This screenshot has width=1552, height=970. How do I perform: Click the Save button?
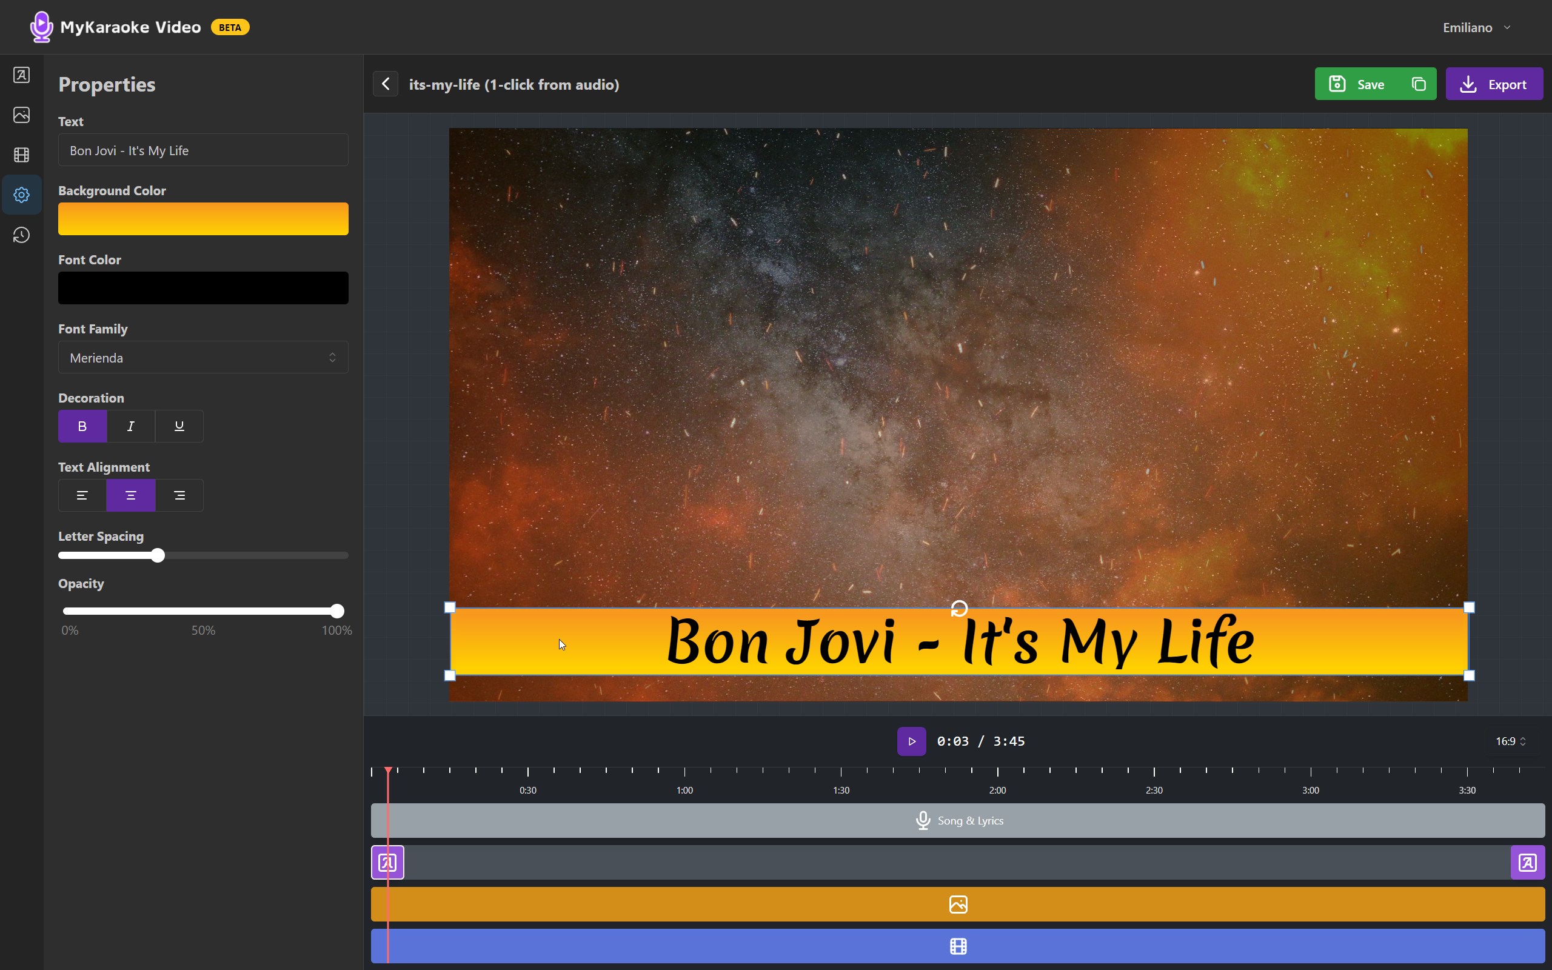[x=1360, y=84]
